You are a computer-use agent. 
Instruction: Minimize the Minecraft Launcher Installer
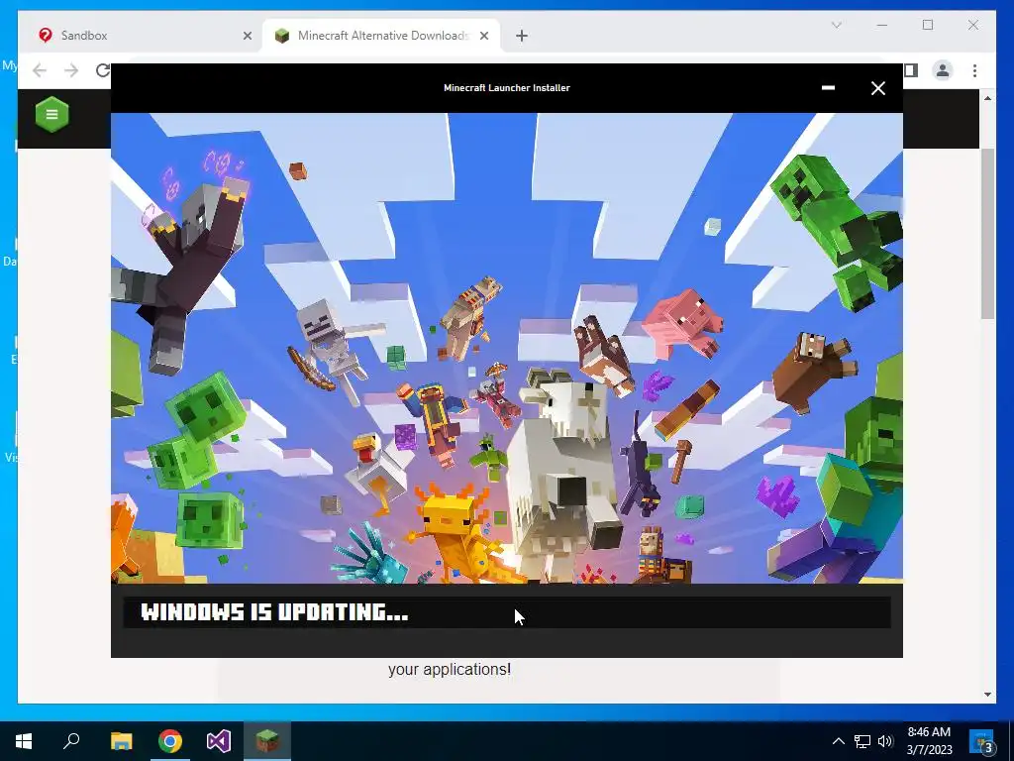point(828,88)
